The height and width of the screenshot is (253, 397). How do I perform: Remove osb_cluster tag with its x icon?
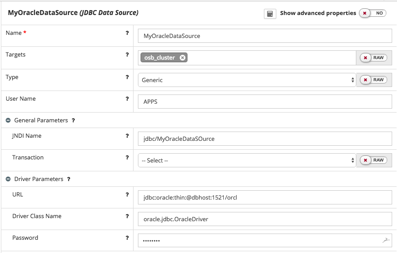coord(183,58)
